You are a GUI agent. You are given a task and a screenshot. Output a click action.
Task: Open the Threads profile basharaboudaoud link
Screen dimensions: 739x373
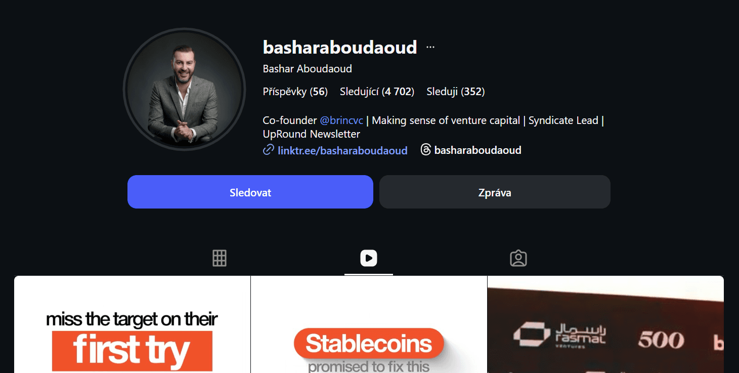pyautogui.click(x=477, y=150)
